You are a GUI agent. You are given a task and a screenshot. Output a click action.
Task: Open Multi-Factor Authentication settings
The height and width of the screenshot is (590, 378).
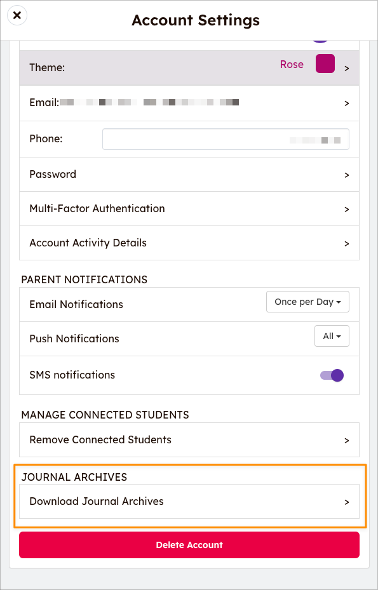[189, 209]
